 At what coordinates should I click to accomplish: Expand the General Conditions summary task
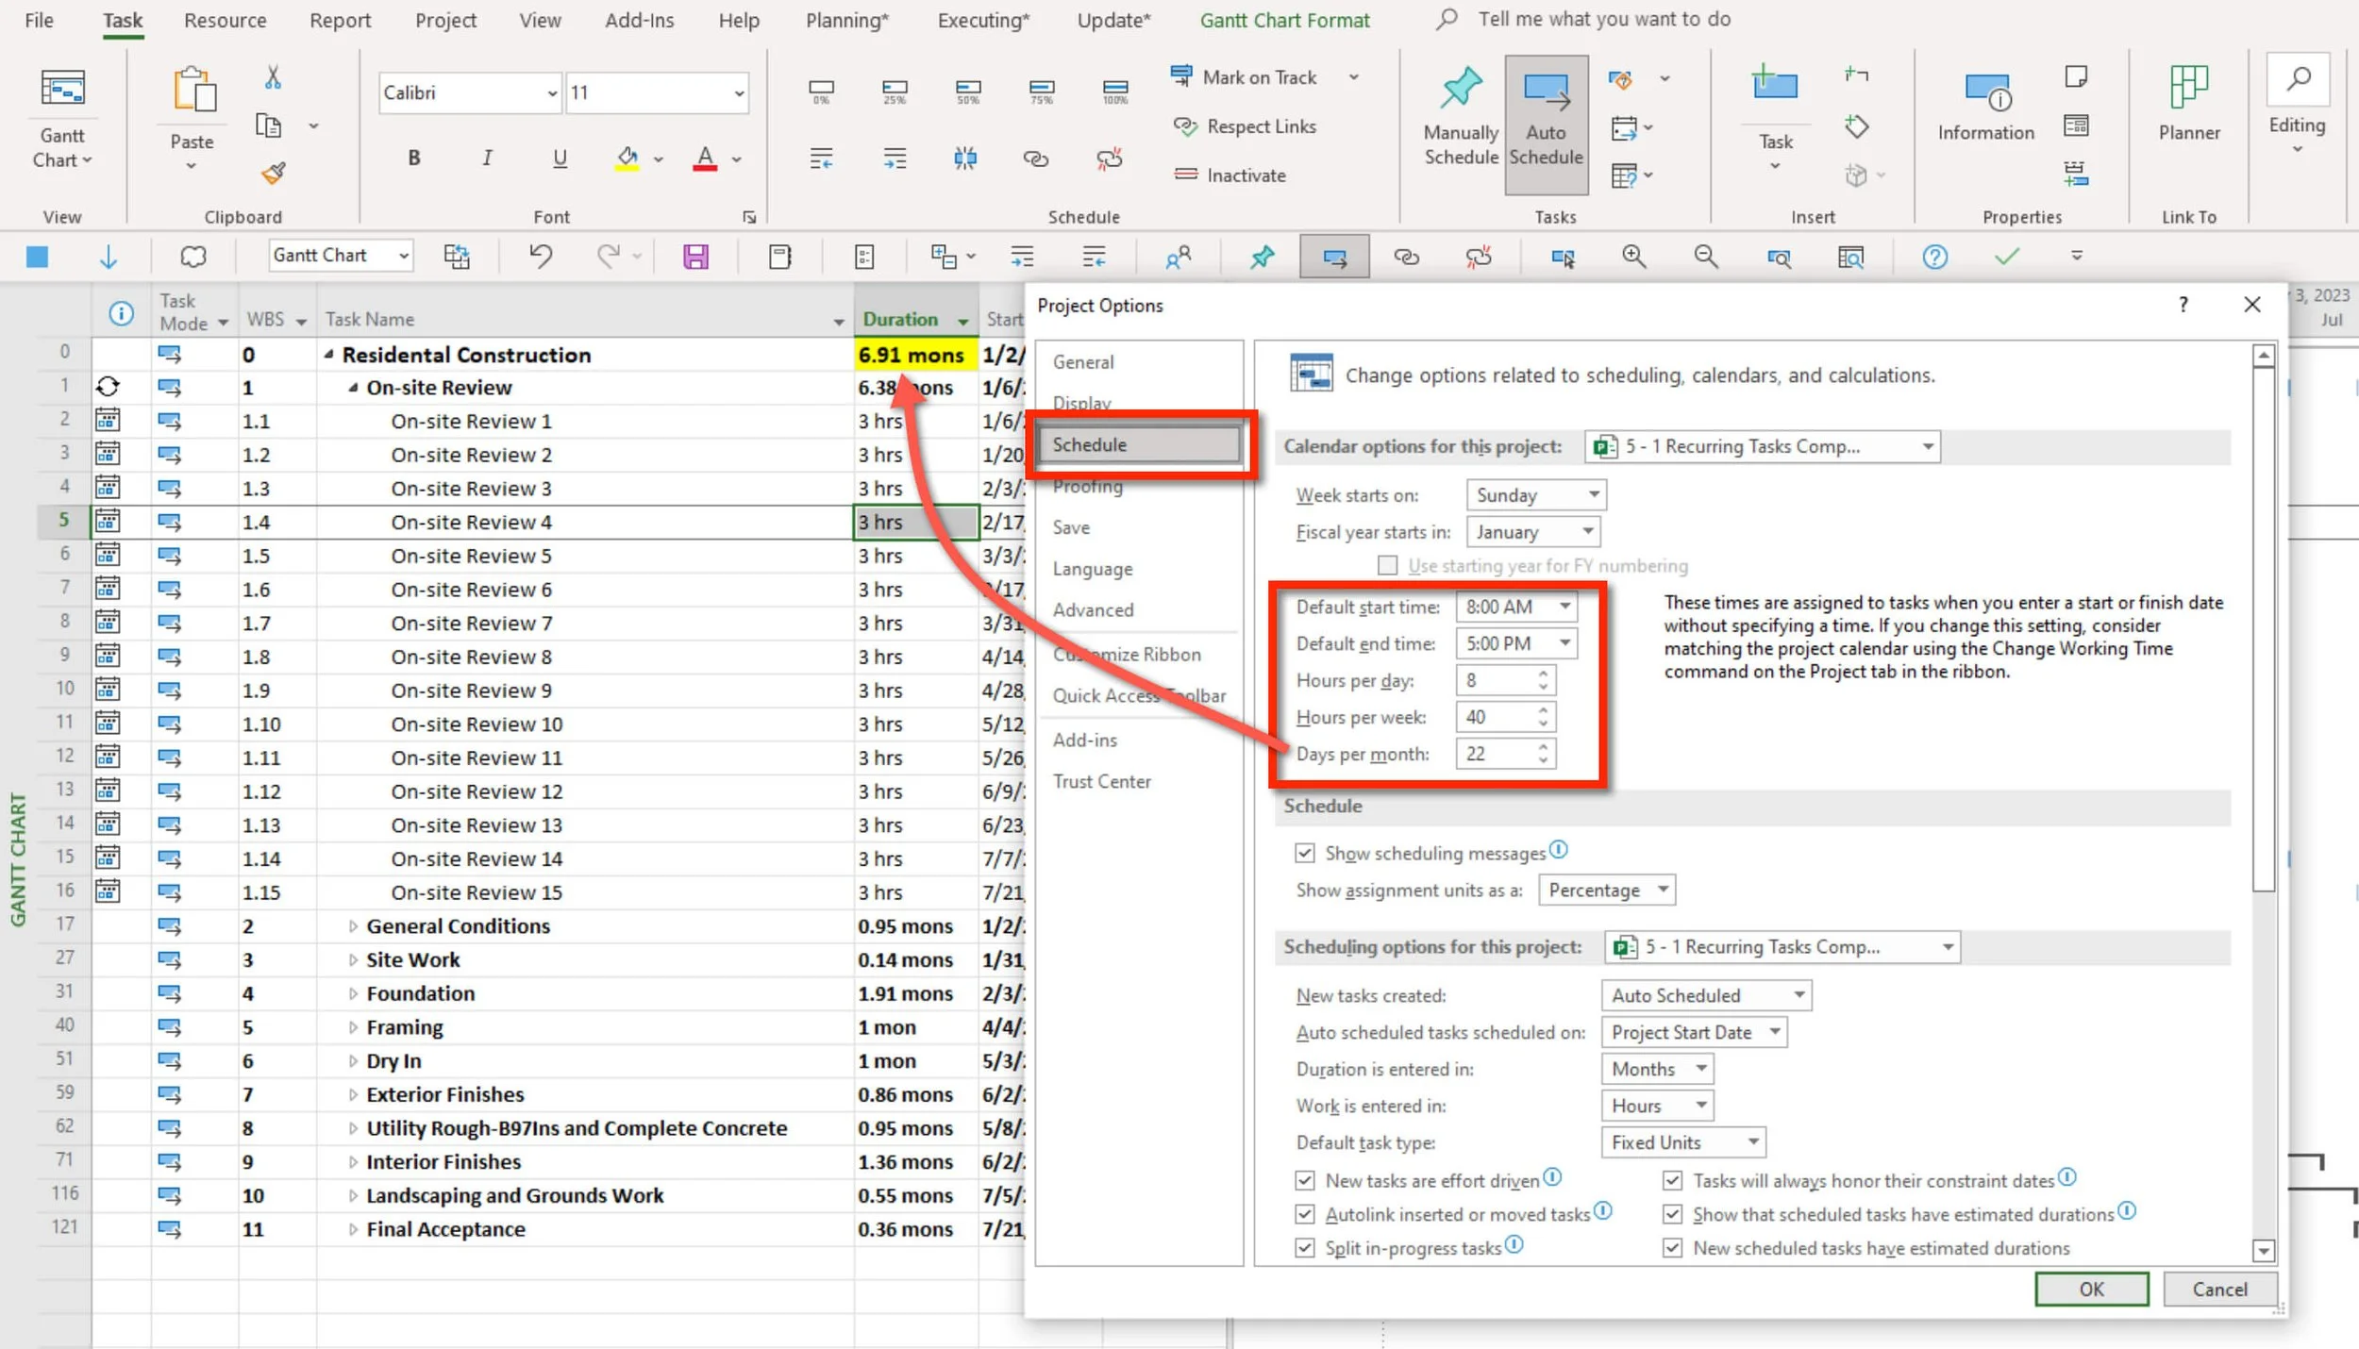click(x=353, y=926)
